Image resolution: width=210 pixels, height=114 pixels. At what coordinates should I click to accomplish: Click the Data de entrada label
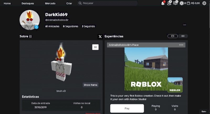point(41,103)
